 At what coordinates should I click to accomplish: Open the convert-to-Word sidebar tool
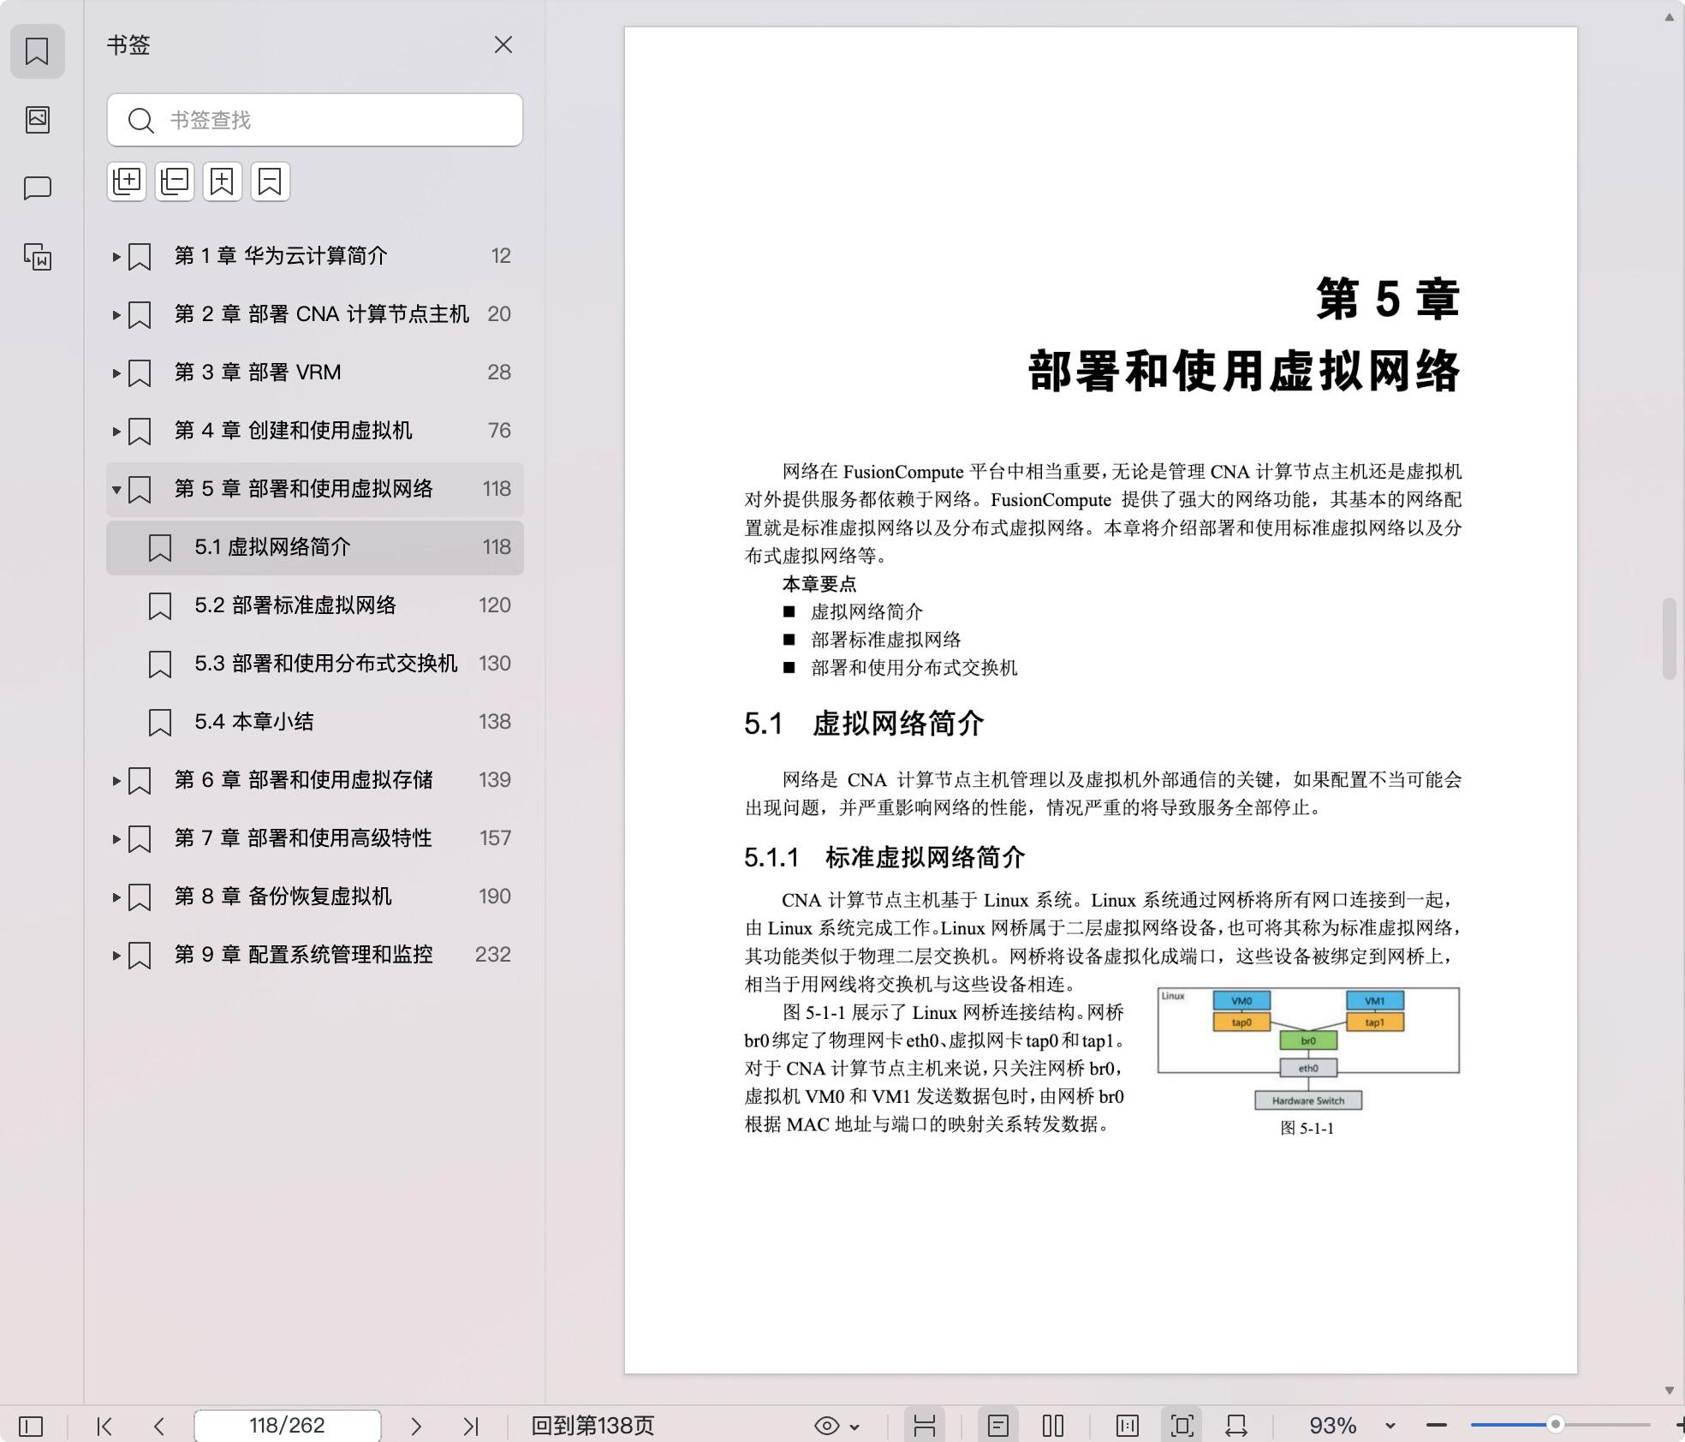coord(37,256)
